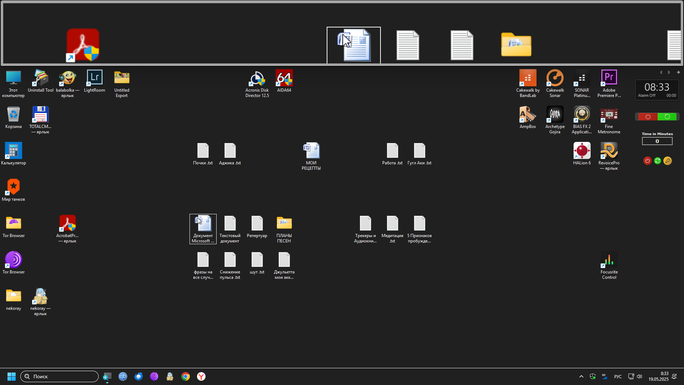Open the Cakewalk by BandLab shortcut

[x=528, y=83]
